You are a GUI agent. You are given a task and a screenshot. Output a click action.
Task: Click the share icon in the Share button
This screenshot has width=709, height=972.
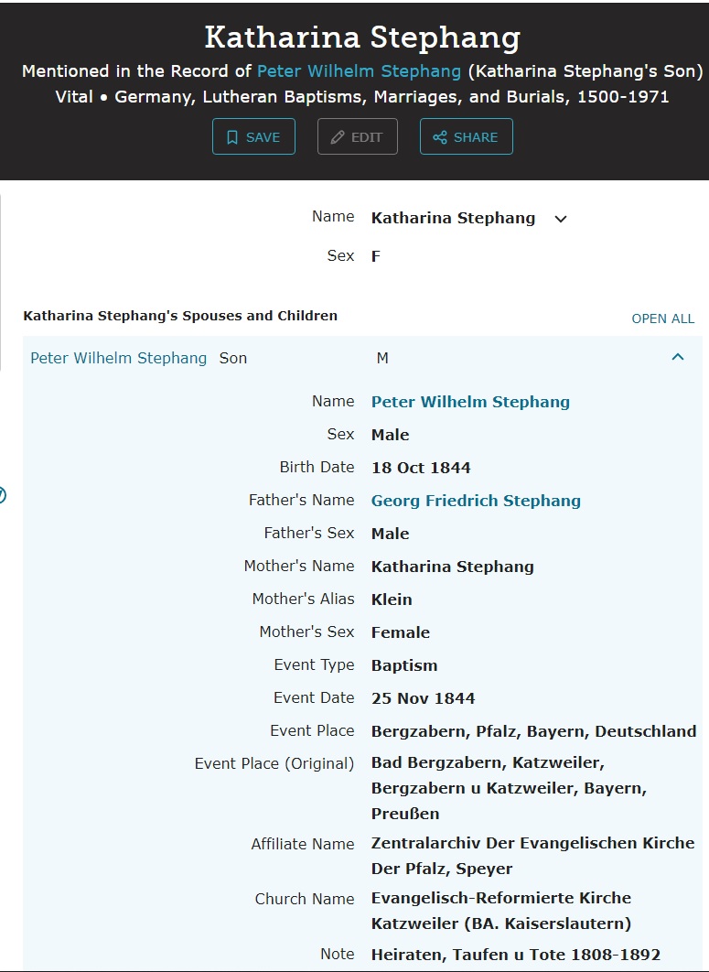click(440, 137)
